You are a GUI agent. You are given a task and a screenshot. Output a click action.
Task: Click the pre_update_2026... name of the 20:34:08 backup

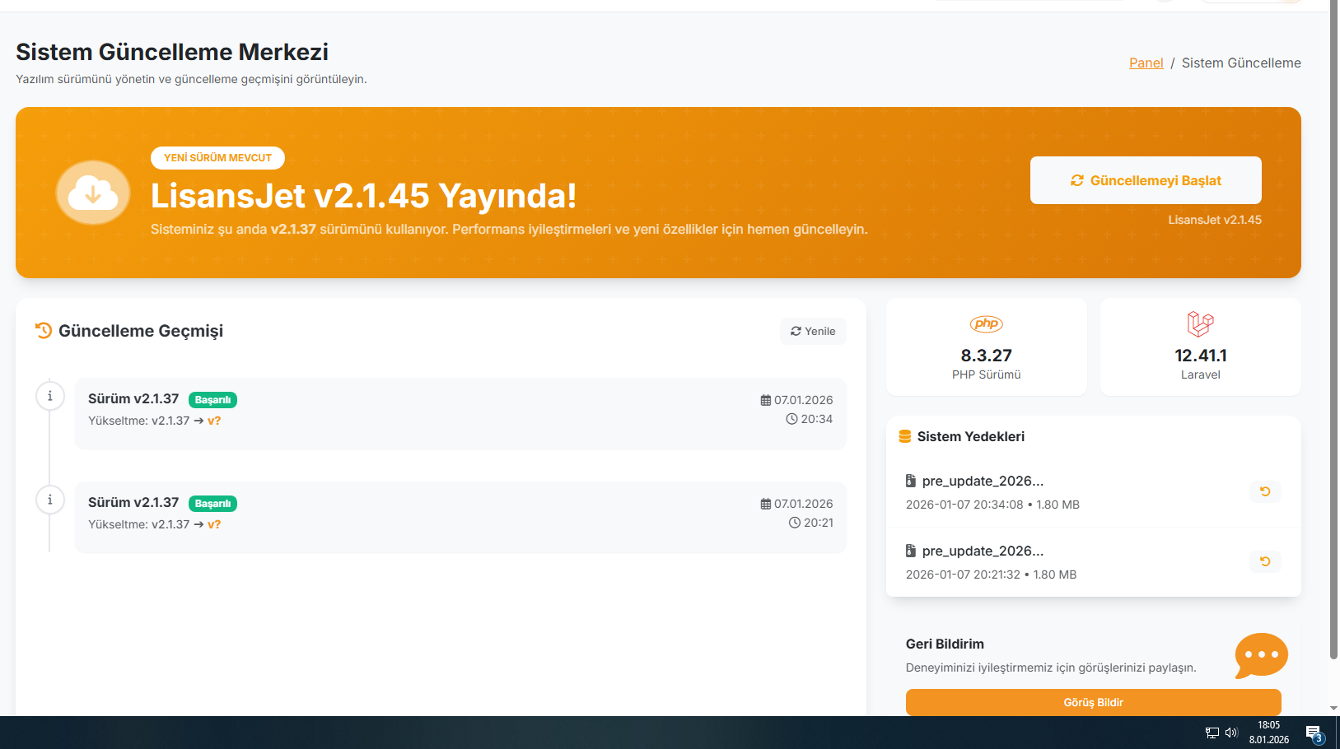pyautogui.click(x=983, y=481)
